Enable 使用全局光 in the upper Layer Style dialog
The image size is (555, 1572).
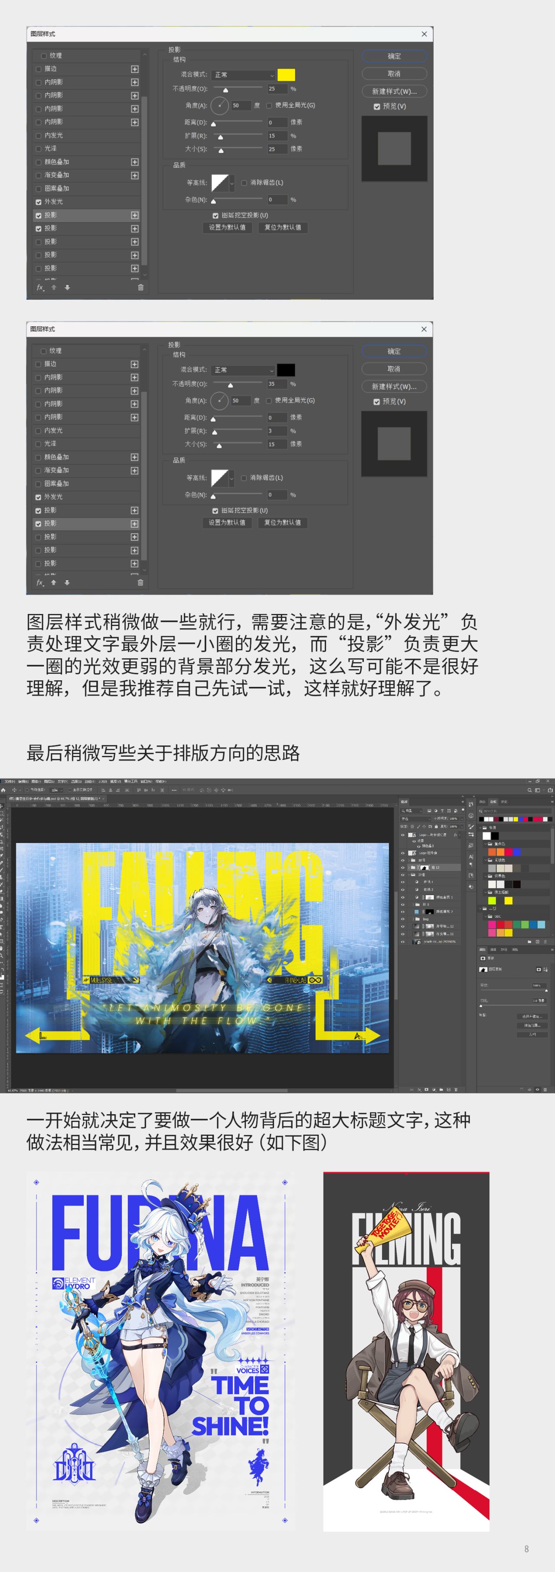pos(269,105)
